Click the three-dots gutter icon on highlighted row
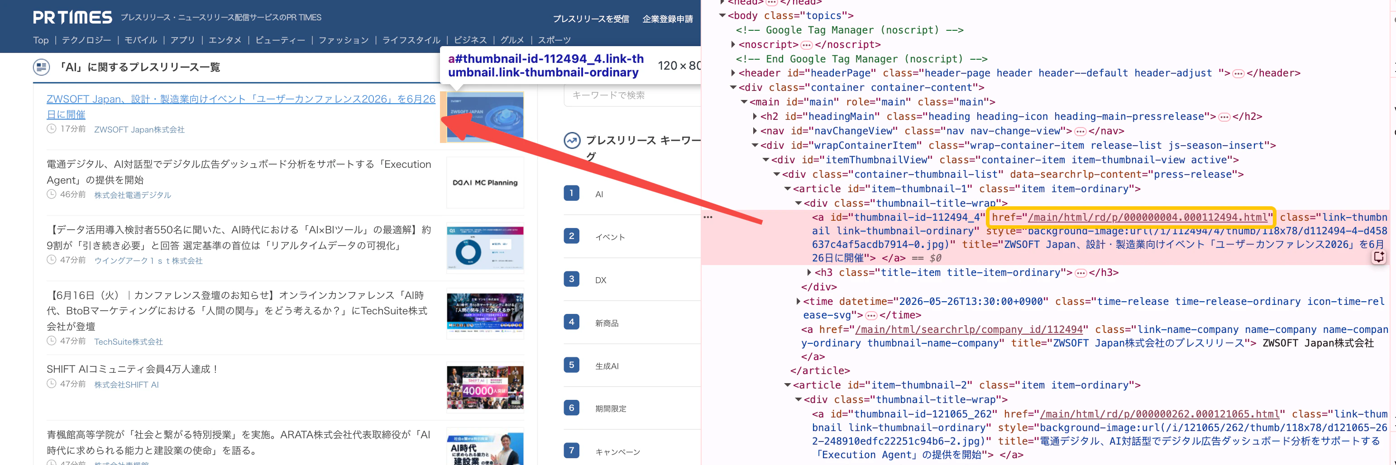Image resolution: width=1396 pixels, height=465 pixels. point(708,217)
